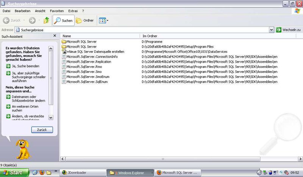Switch to JDownloader taskbar button
303x177 pixels.
point(83,173)
